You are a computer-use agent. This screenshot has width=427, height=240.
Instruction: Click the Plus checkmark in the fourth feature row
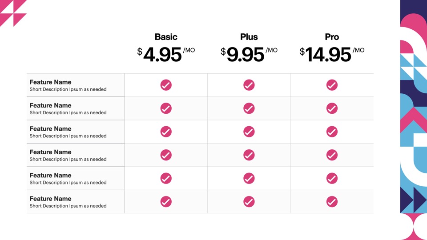point(249,155)
